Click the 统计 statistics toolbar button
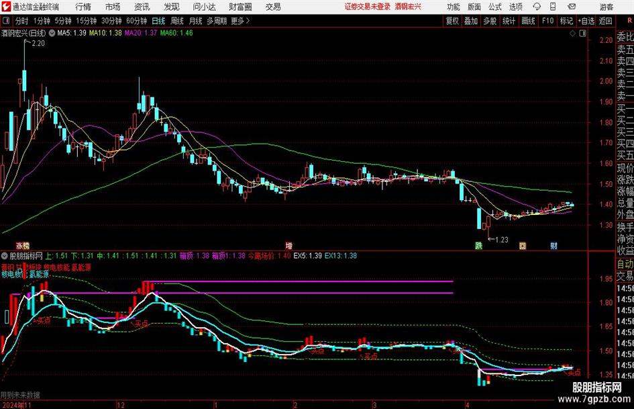The image size is (634, 409). [x=509, y=21]
